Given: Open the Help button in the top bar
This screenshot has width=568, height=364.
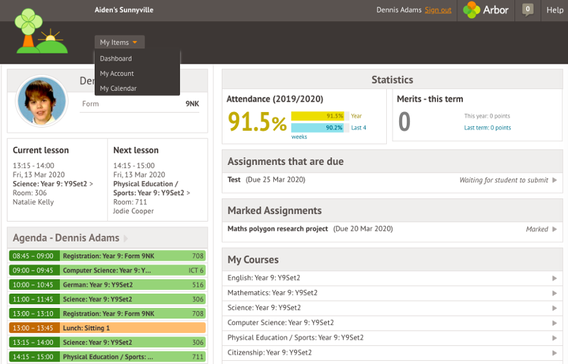Looking at the screenshot, I should tap(554, 10).
